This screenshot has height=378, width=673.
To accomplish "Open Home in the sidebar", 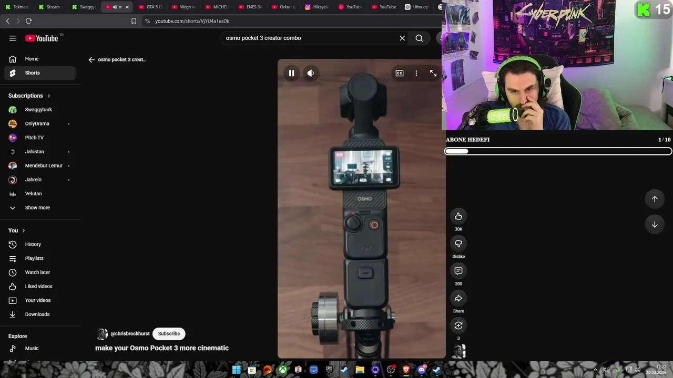I will [40, 59].
